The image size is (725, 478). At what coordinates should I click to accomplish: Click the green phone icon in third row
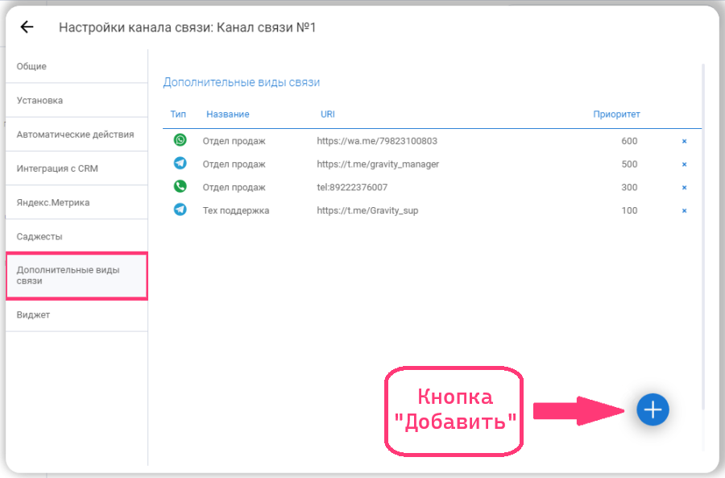pyautogui.click(x=180, y=187)
